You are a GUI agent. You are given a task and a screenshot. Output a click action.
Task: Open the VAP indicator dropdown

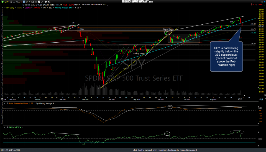[x=47, y=8]
